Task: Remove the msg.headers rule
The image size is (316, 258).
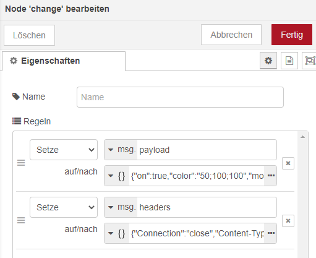Action: [x=288, y=221]
